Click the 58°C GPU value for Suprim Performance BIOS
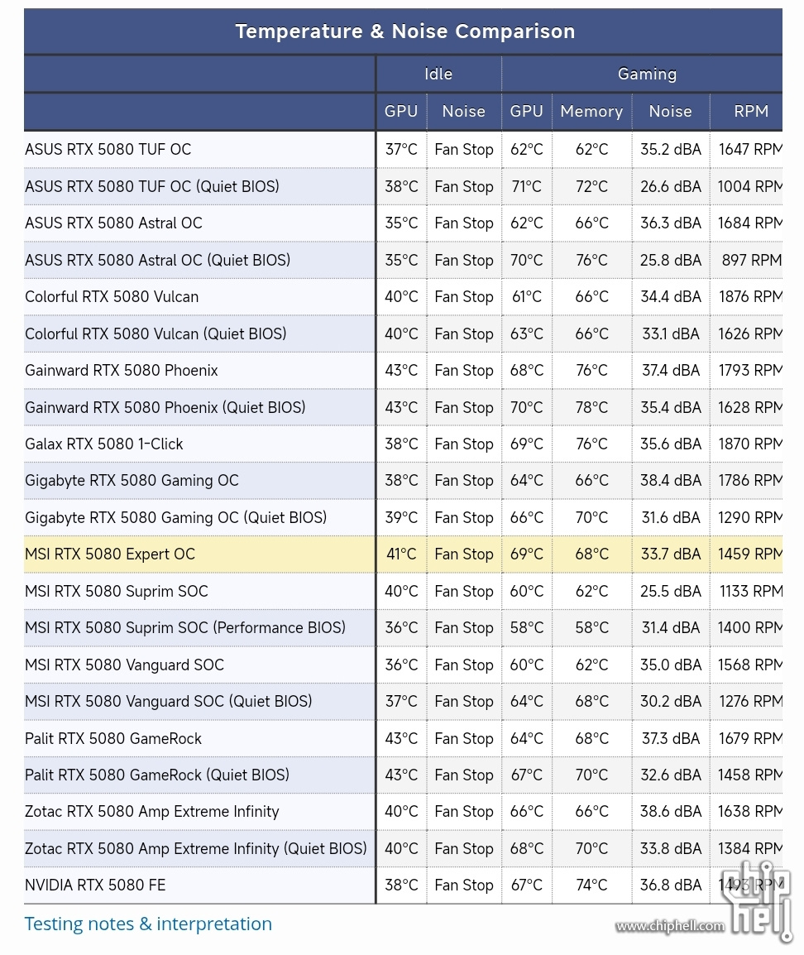This screenshot has height=955, width=804. pyautogui.click(x=526, y=628)
